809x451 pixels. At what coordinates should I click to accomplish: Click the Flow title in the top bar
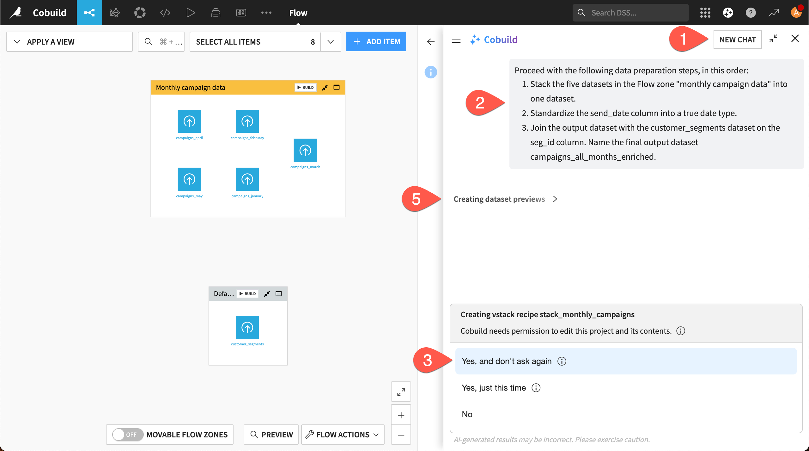[298, 13]
